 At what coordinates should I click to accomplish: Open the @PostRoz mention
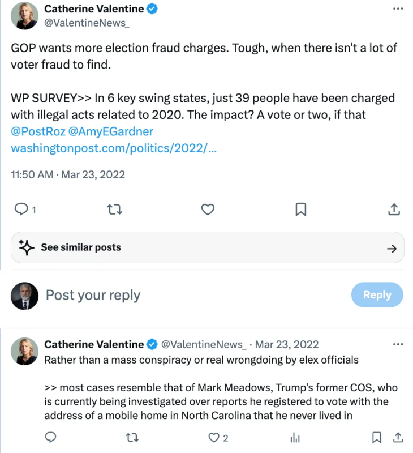pyautogui.click(x=38, y=131)
